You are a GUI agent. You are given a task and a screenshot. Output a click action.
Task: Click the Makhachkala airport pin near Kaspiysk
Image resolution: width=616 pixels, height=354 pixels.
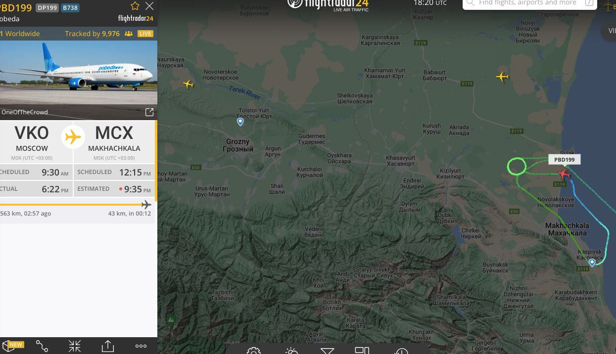click(x=592, y=263)
